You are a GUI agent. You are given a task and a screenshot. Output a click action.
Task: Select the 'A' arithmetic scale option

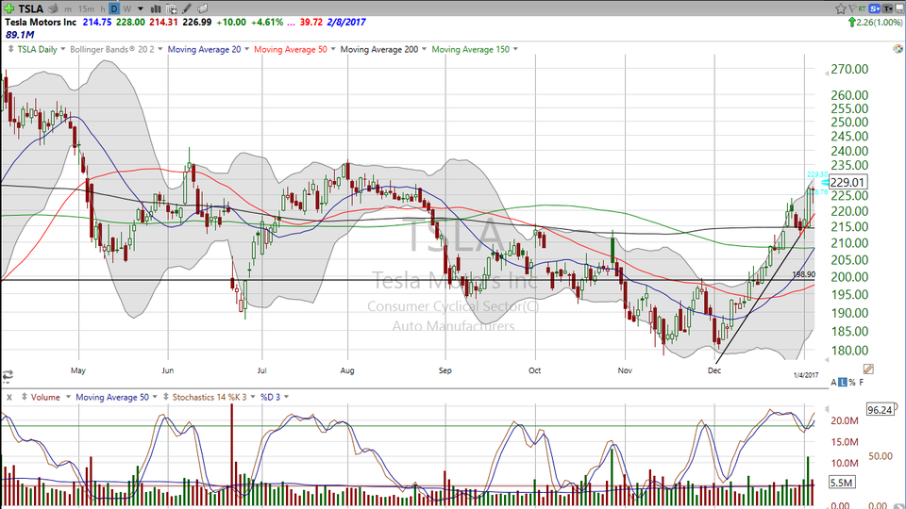(833, 383)
